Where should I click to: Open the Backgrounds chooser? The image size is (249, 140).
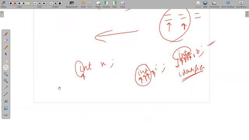[x=72, y=4]
